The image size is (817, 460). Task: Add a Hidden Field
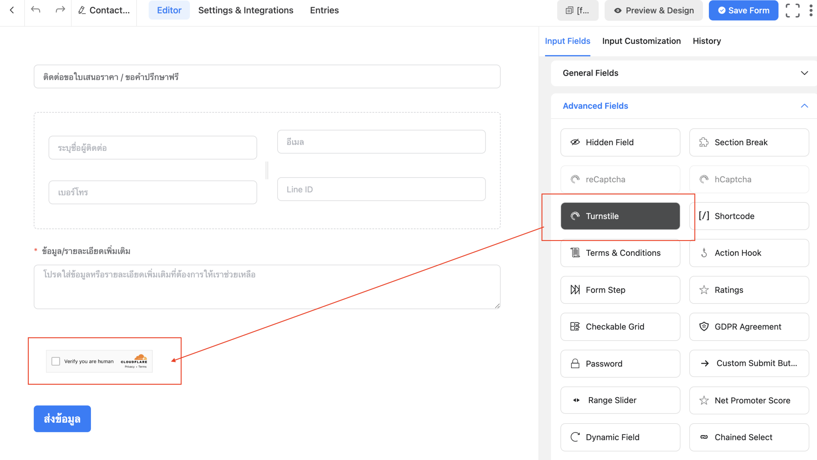(x=620, y=142)
